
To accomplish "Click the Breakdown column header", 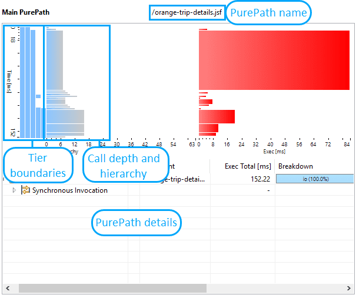I will 295,166.
